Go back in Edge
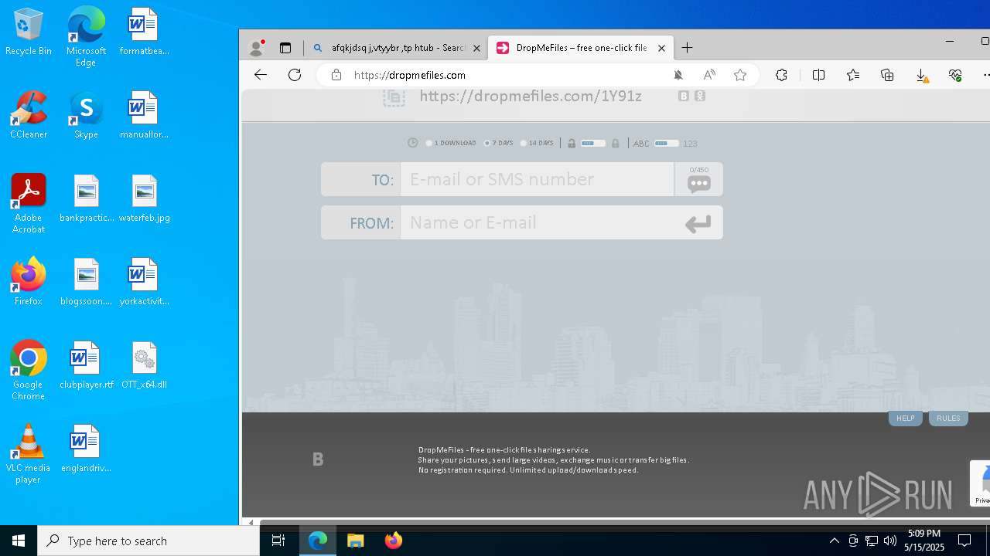Screen dimensions: 990x556 [261, 75]
